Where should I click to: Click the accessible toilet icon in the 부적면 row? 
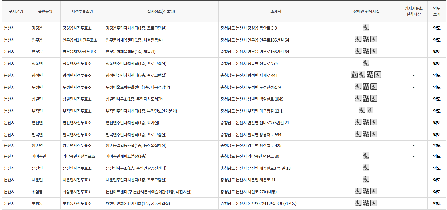[370, 110]
